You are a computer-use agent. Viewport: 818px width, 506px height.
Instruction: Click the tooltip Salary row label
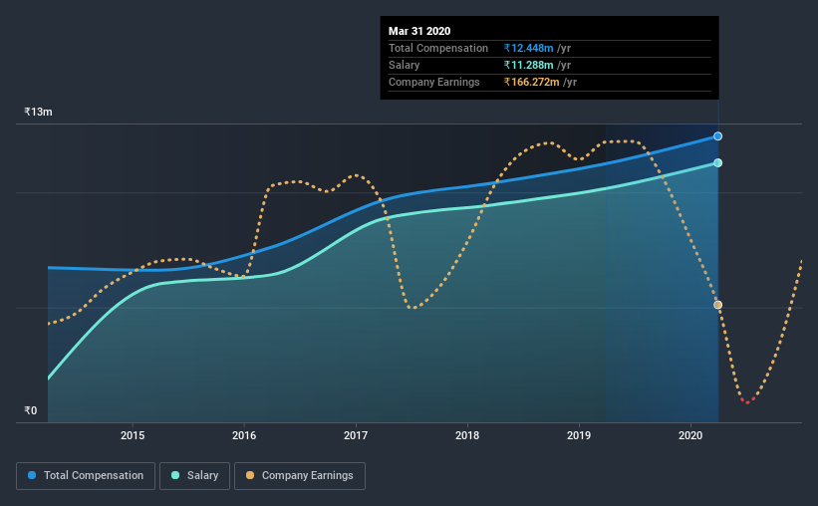tap(404, 65)
